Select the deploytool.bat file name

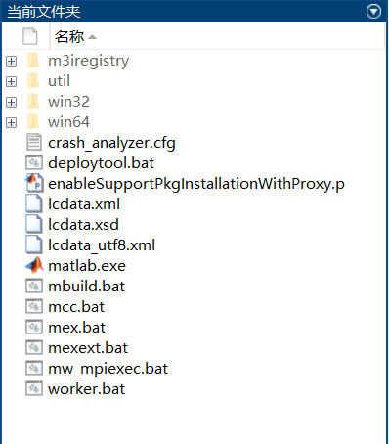(101, 163)
